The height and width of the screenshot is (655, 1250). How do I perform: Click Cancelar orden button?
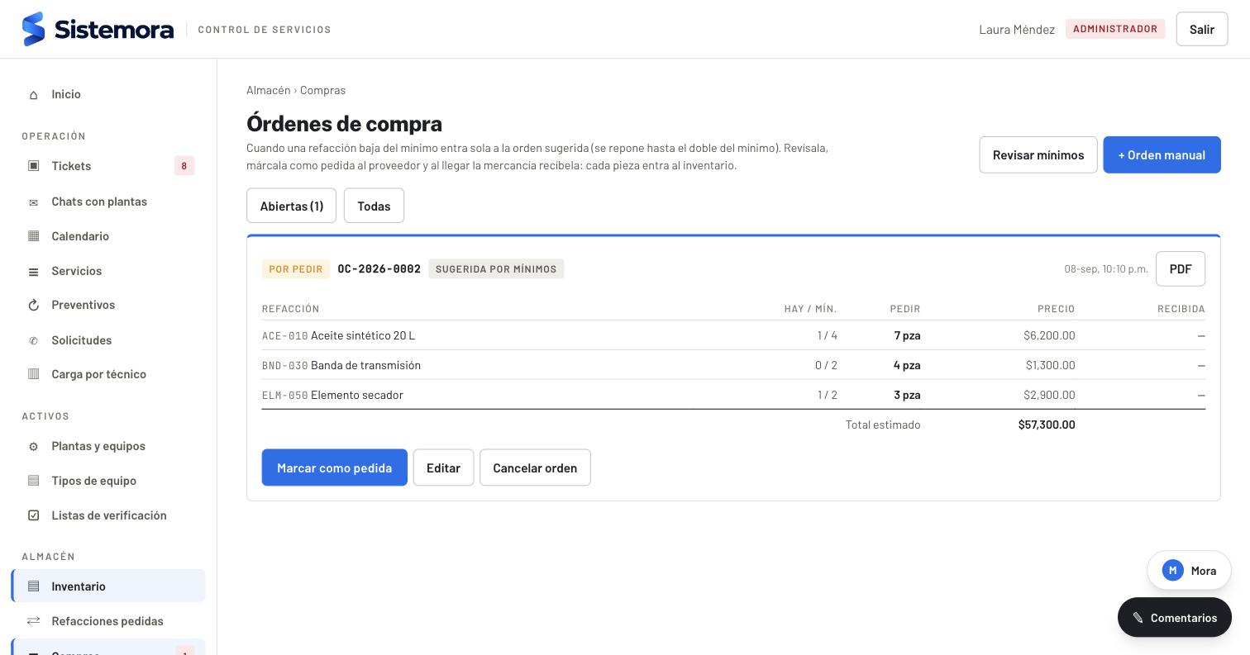(x=535, y=468)
